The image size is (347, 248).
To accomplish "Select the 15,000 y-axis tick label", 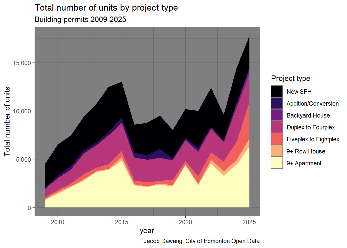I will [22, 63].
